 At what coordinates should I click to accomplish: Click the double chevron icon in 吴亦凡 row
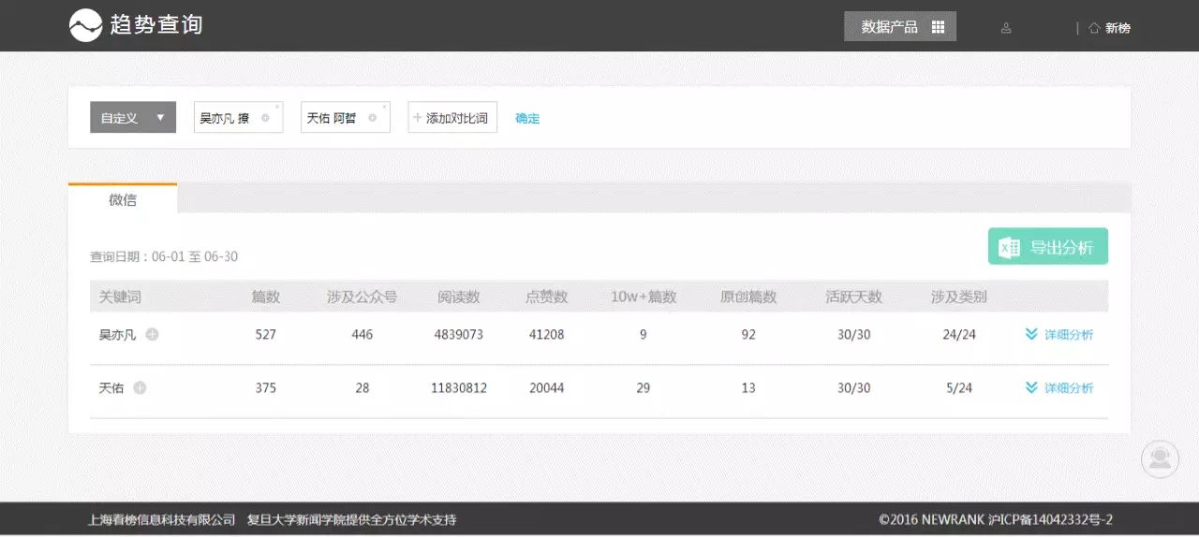point(1031,334)
